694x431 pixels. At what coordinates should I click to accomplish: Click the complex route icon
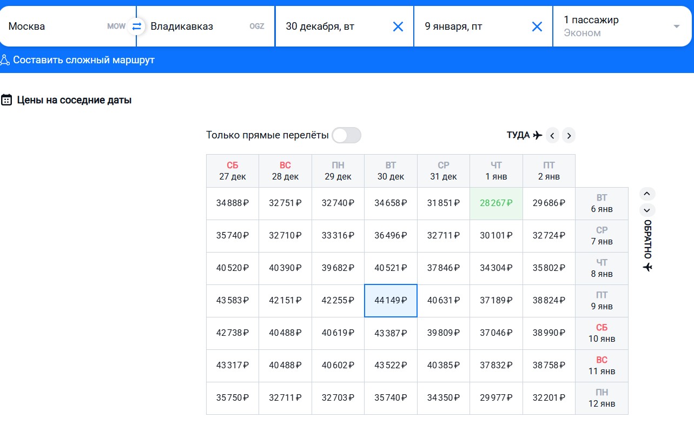(x=5, y=60)
